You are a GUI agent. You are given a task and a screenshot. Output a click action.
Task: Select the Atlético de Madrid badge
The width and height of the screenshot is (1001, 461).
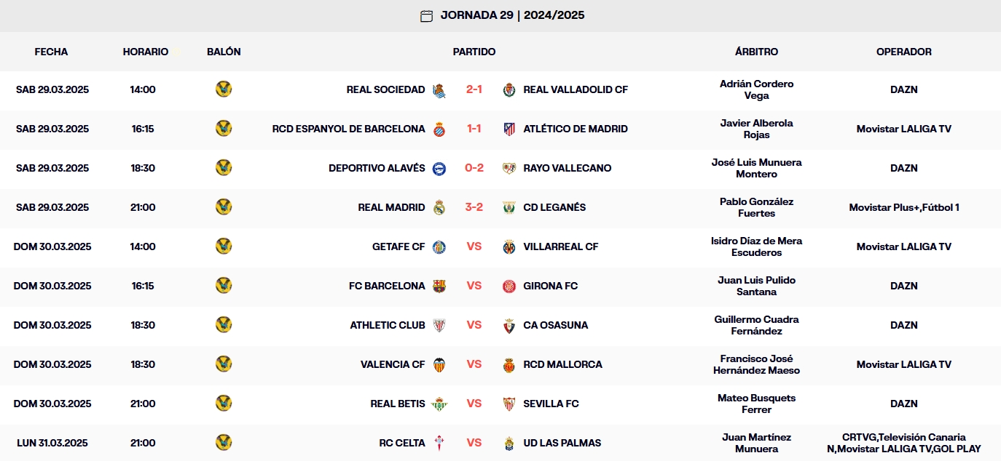point(510,129)
